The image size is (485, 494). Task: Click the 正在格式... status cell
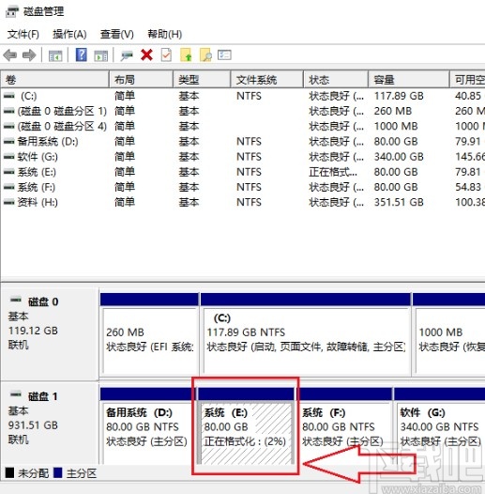click(333, 172)
